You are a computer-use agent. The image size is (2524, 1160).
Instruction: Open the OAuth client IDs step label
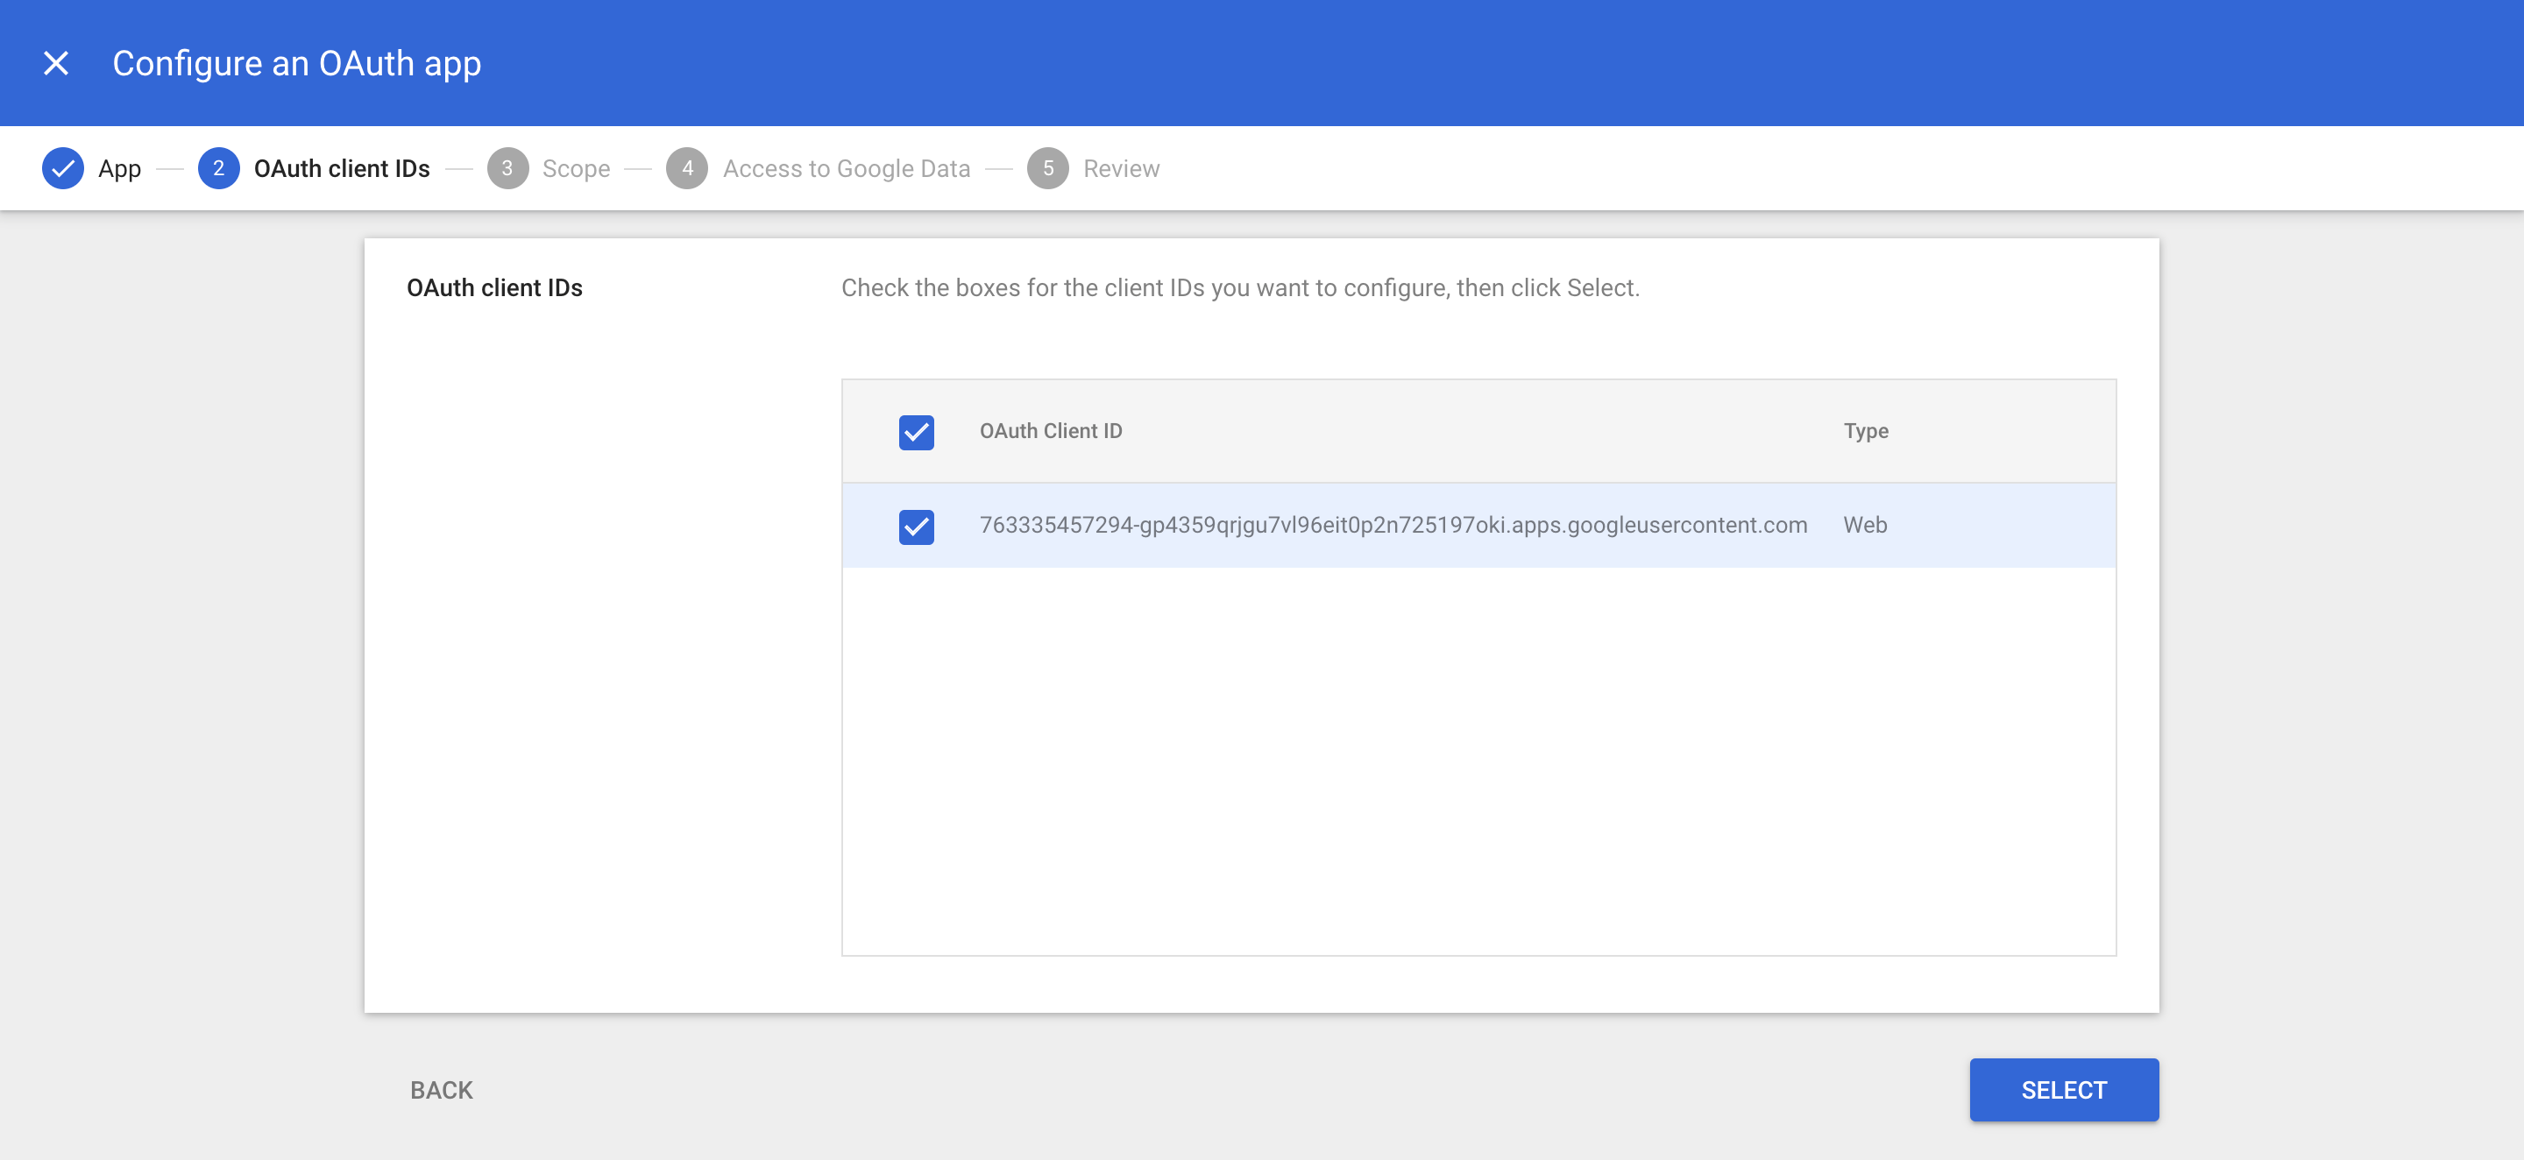341,168
